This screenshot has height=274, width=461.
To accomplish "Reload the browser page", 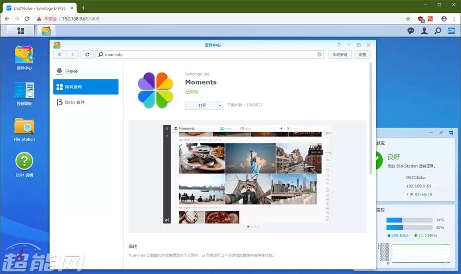I will click(x=27, y=19).
